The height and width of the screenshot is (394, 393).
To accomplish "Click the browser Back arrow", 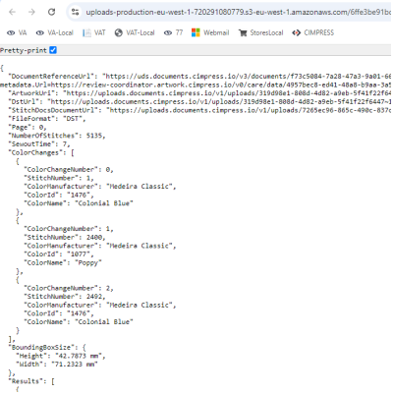I will (x=12, y=12).
